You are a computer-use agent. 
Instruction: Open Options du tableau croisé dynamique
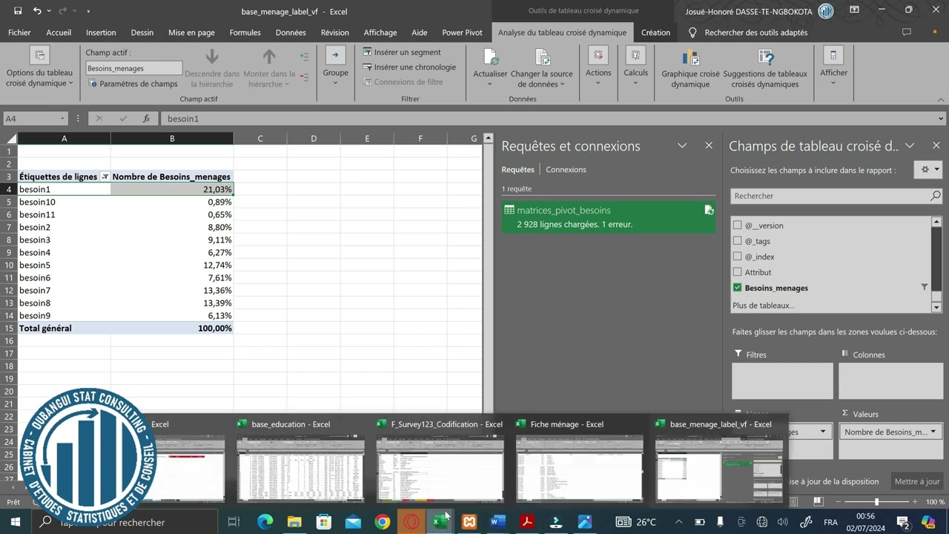39,67
